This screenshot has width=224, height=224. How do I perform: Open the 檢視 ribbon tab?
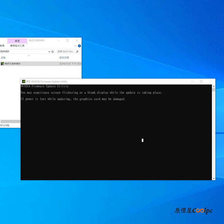[x=2, y=46]
